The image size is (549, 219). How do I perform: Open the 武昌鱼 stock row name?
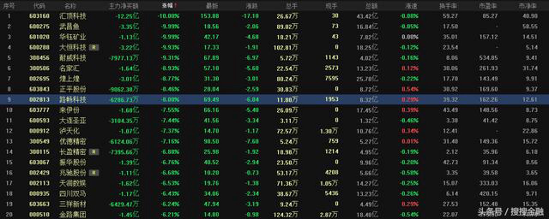[69, 27]
